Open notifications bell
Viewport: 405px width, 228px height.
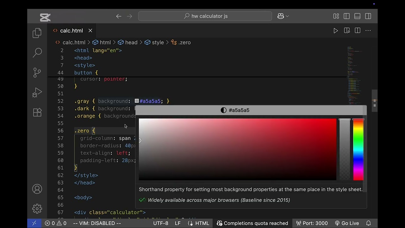coord(369,223)
